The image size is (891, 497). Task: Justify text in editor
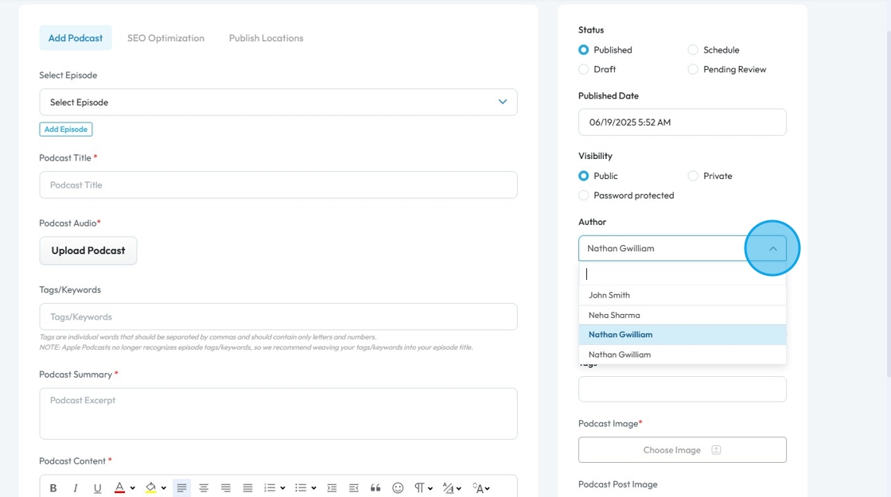pyautogui.click(x=247, y=488)
